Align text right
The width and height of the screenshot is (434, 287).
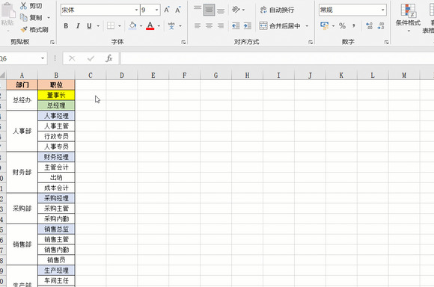[x=221, y=26]
